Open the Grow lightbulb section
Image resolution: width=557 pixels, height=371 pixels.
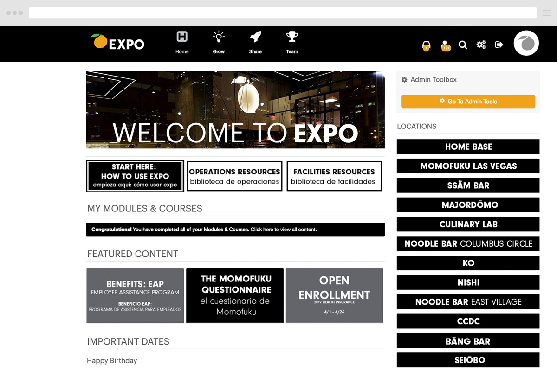[x=219, y=42]
